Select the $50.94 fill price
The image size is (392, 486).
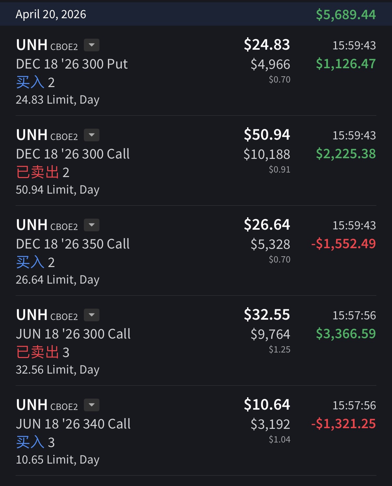267,134
